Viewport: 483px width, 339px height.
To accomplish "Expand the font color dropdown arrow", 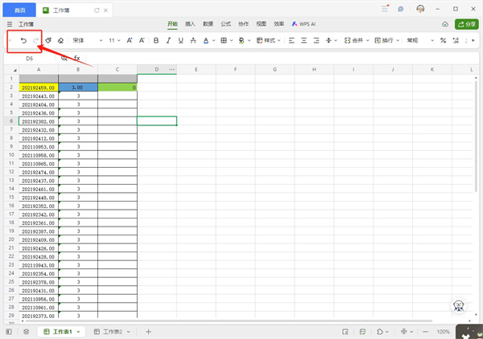I will coord(213,41).
